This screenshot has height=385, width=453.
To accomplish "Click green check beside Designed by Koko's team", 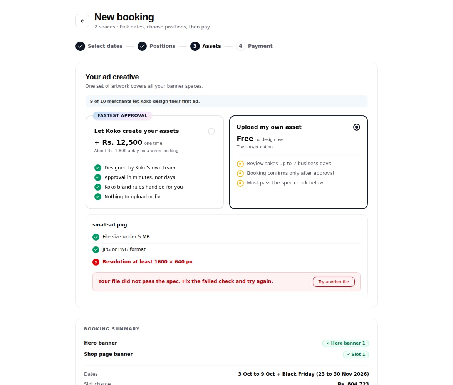I will coord(98,168).
